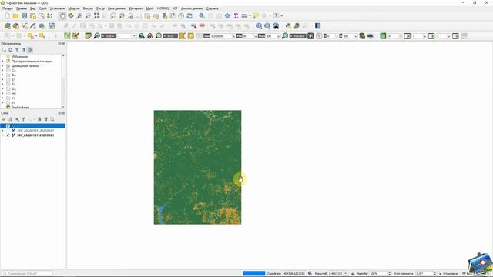Select the Избранное item in Browser
This screenshot has width=493, height=277.
(x=19, y=56)
